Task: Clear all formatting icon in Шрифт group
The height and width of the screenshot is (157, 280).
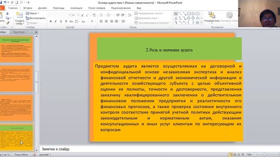Action: pyautogui.click(x=94, y=15)
